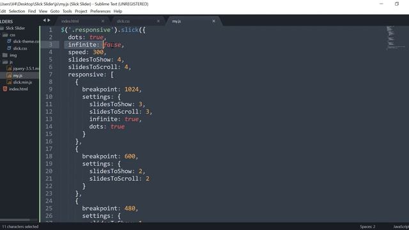Open slick-theme.css from the sidebar
This screenshot has height=230, width=409.
pos(26,42)
